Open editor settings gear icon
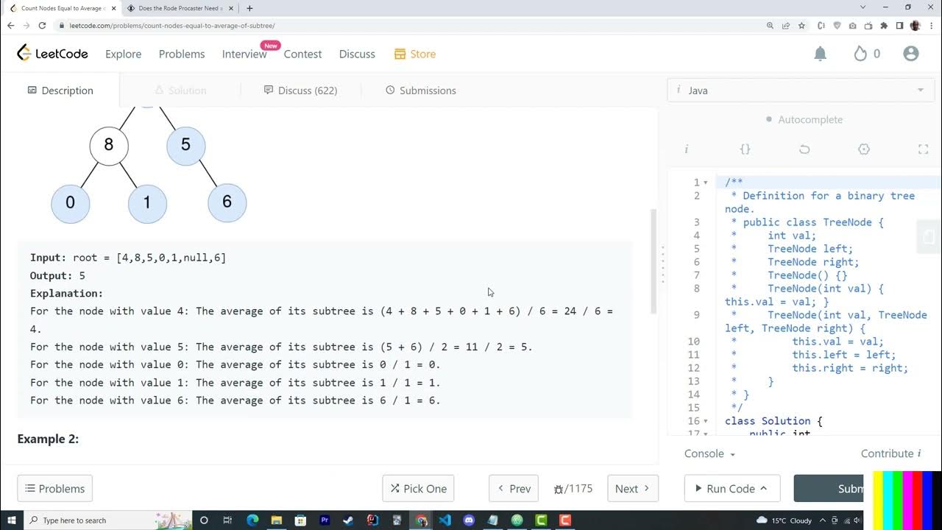 (x=864, y=149)
